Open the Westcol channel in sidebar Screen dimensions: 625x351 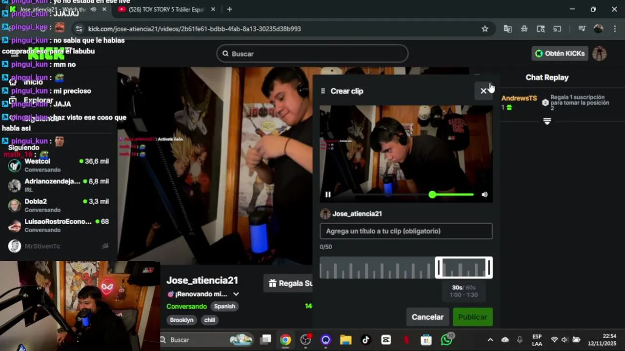coord(59,165)
